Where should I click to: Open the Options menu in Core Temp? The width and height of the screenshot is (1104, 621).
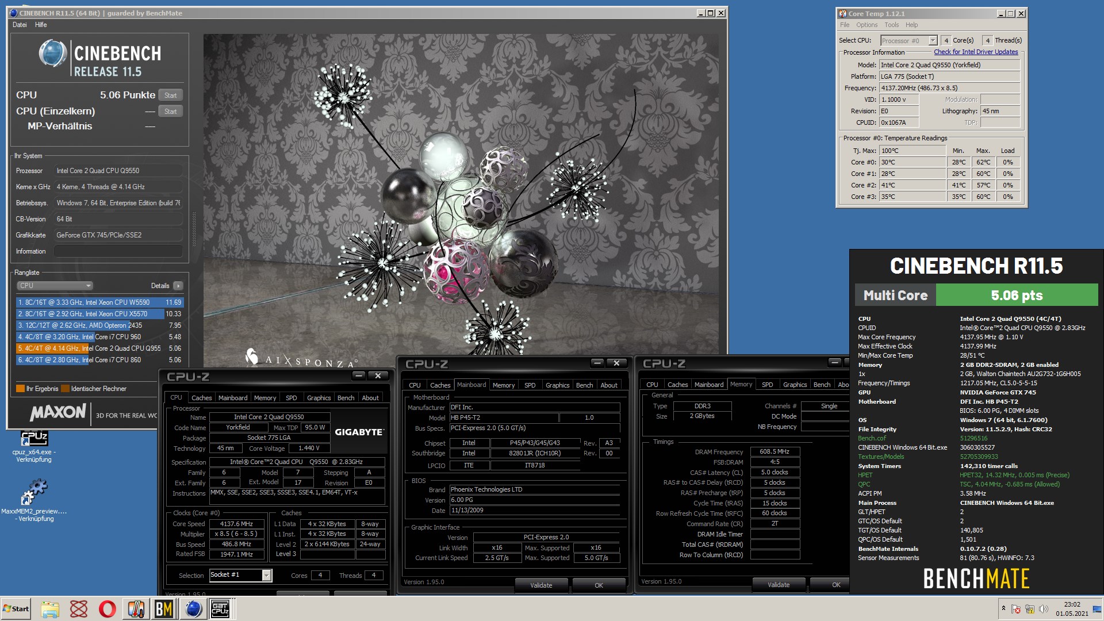[867, 25]
